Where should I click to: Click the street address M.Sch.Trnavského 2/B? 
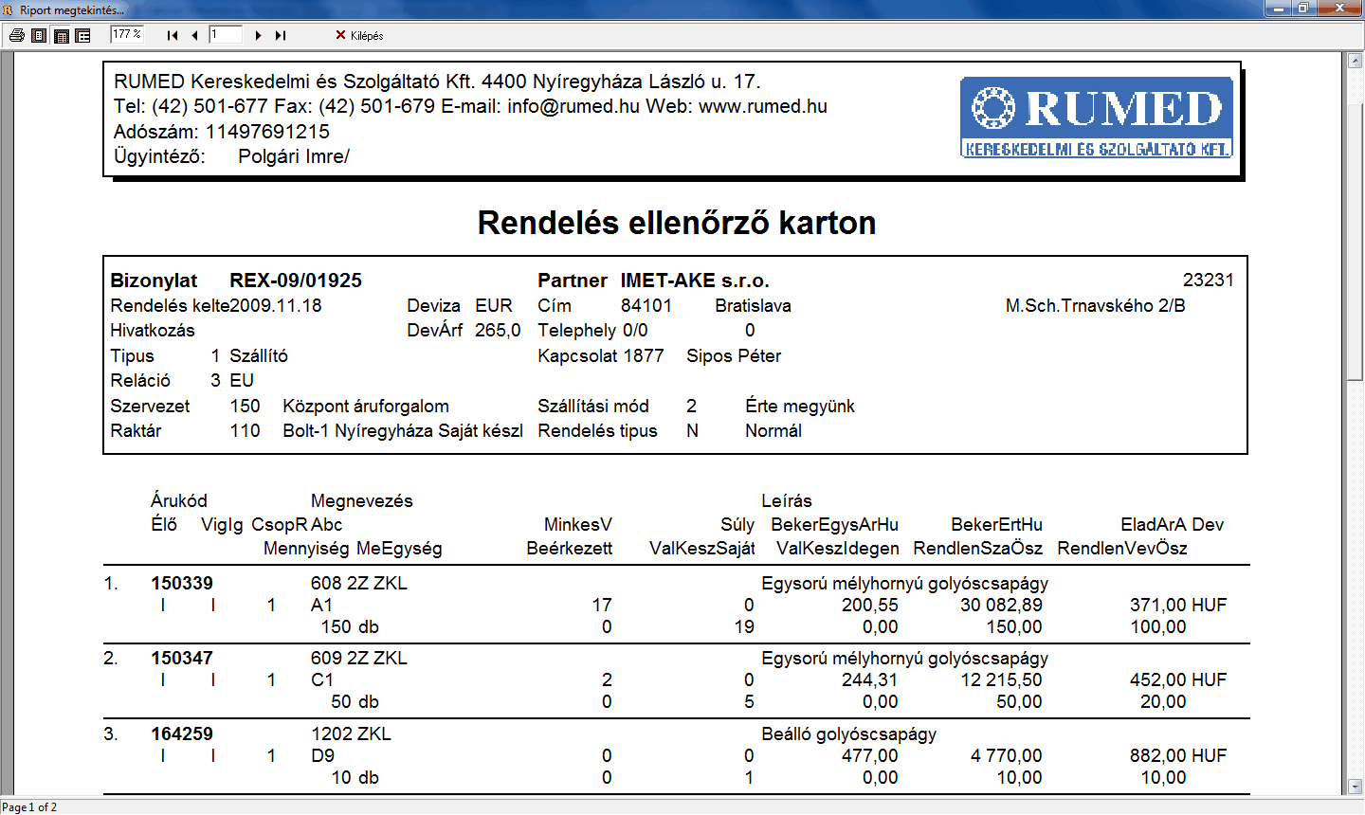click(x=1096, y=305)
